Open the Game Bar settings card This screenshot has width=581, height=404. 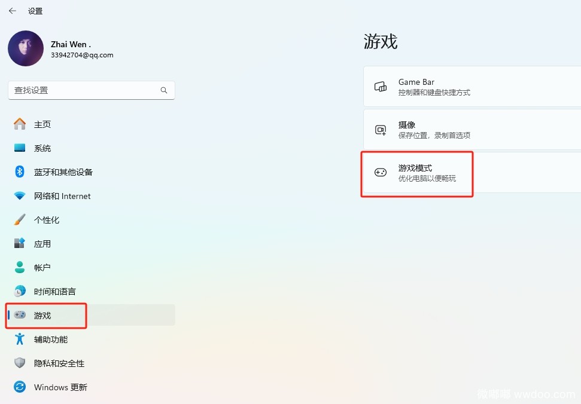click(x=472, y=87)
